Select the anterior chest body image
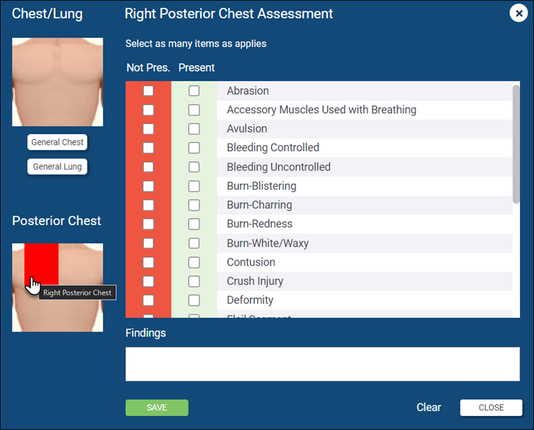Image resolution: width=534 pixels, height=430 pixels. click(x=57, y=81)
